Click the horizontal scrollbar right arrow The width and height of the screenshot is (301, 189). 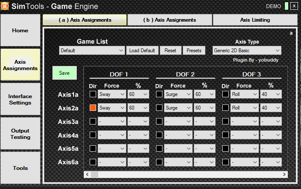[x=284, y=174]
